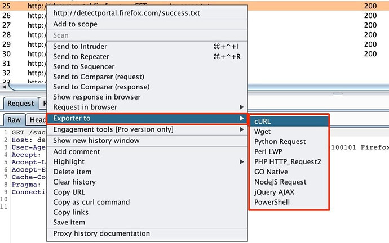Choose PHP HTTP_Request2 export option

[x=288, y=162]
